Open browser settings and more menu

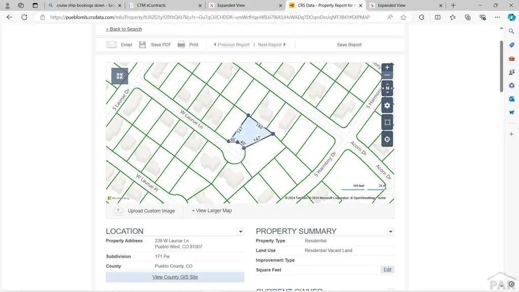[x=497, y=17]
